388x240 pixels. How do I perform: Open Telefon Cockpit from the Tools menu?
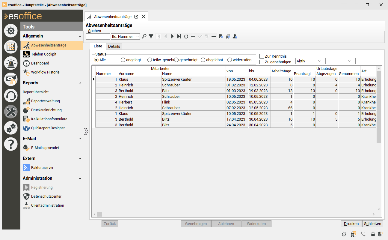click(44, 54)
